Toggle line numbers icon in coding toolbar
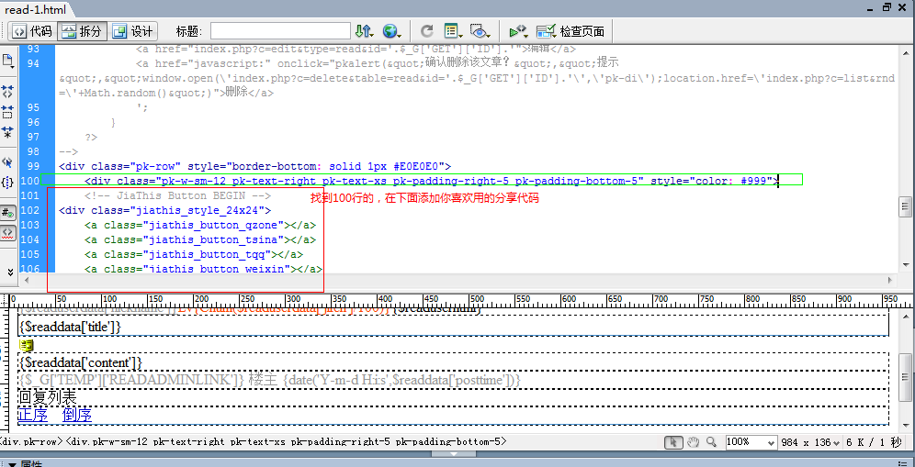Screen dimensions: 915x467 click(x=8, y=212)
